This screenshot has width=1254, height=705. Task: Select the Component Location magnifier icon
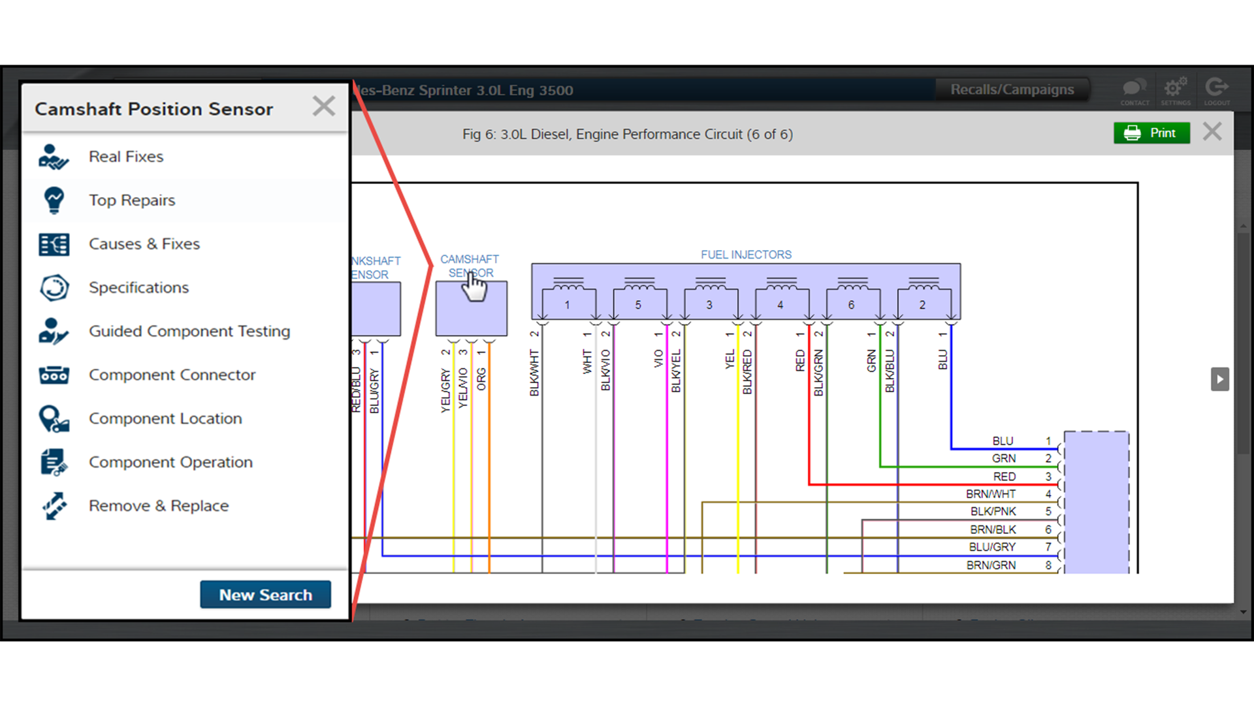point(54,419)
